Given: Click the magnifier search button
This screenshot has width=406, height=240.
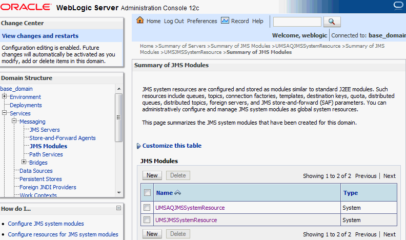Looking at the screenshot, I should (x=332, y=22).
